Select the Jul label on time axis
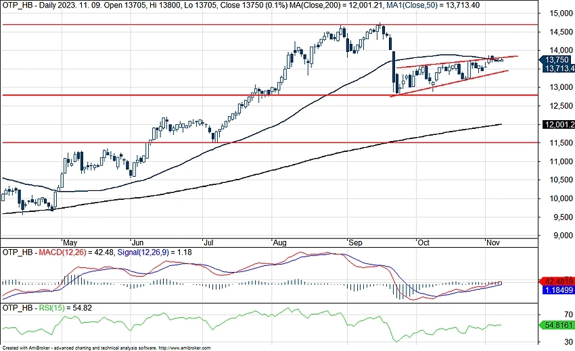 [208, 241]
